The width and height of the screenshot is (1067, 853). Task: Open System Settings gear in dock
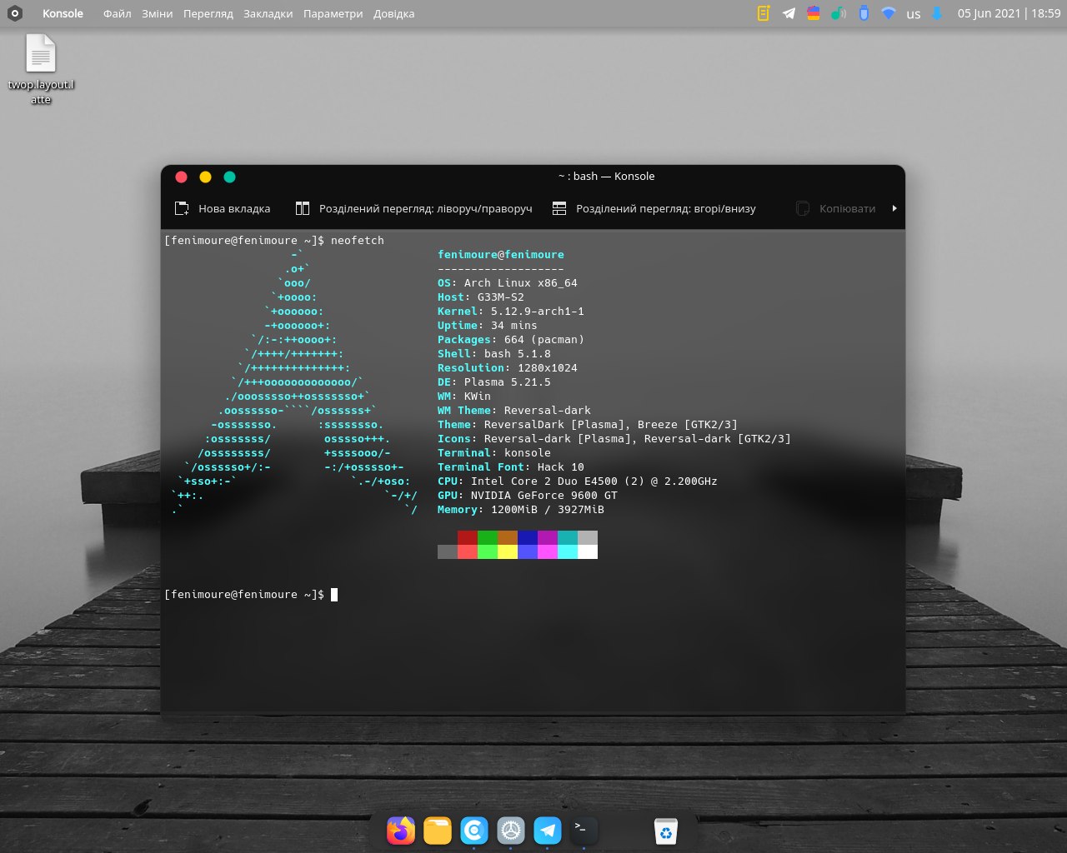pos(511,830)
